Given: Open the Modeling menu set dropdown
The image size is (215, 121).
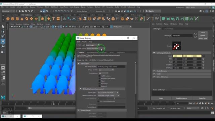Looking at the screenshot, I should point(8,11).
